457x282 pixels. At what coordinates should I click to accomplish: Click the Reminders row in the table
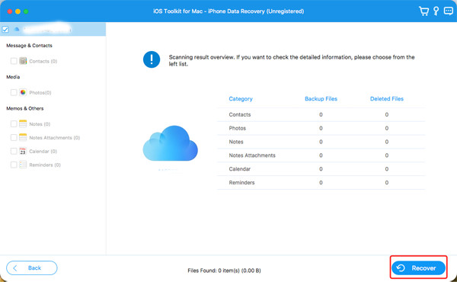click(x=321, y=183)
